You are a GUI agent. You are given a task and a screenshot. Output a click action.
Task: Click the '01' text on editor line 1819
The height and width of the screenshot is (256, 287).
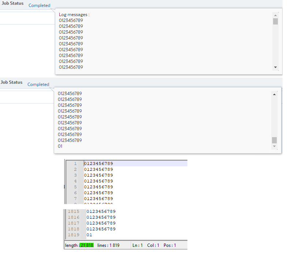(89, 235)
